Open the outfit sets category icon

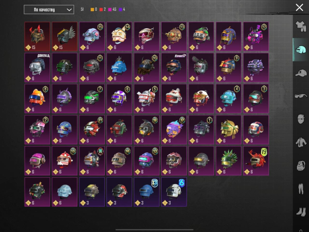301,27
